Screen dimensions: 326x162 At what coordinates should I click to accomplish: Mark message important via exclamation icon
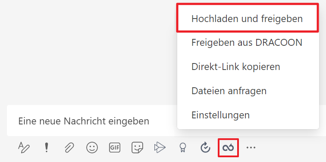point(47,148)
